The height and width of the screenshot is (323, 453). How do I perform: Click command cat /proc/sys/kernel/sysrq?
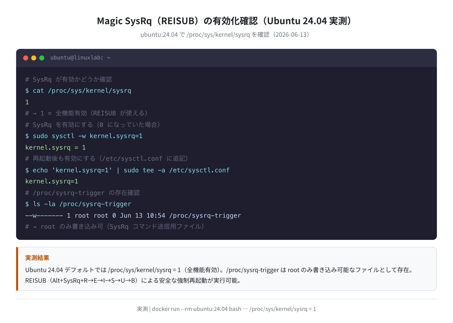[78, 91]
